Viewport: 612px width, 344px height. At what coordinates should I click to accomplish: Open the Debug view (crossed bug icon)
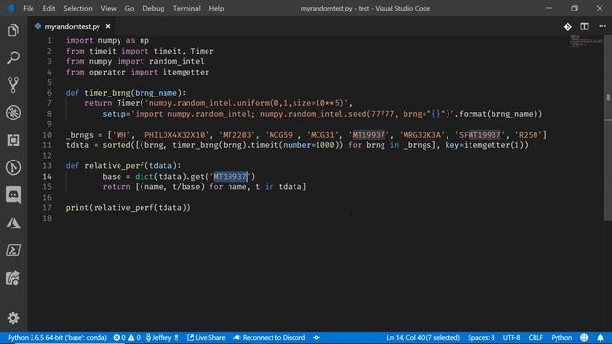click(13, 113)
